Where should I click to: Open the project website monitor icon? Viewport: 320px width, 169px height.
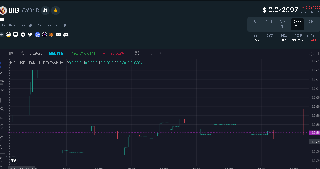click(x=16, y=35)
